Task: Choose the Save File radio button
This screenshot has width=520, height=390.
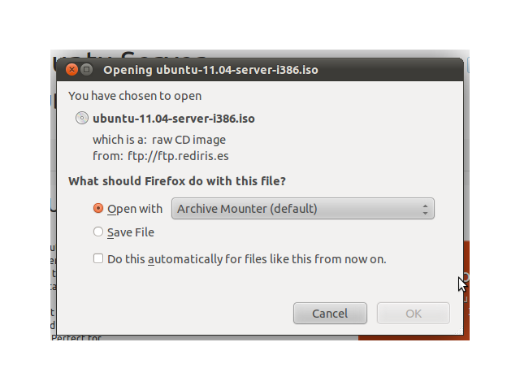Action: tap(98, 232)
